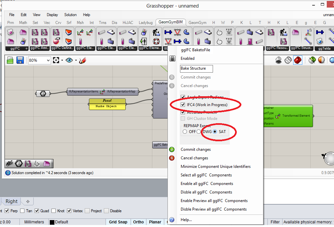Click the purple door icon in ribbon
The width and height of the screenshot is (334, 227).
point(250,41)
